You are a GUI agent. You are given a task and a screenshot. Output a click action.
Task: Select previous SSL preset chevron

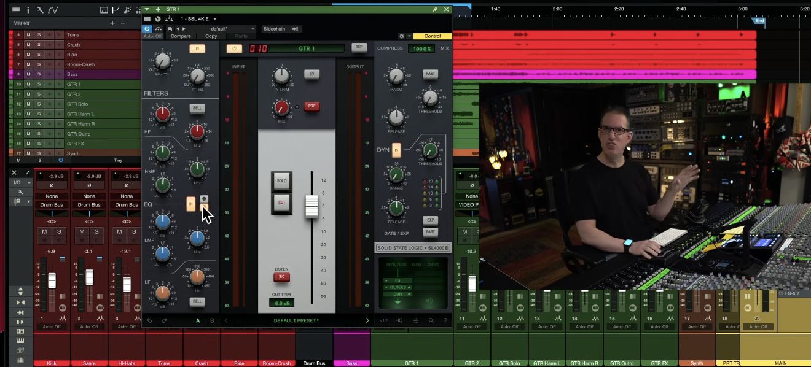click(x=225, y=320)
